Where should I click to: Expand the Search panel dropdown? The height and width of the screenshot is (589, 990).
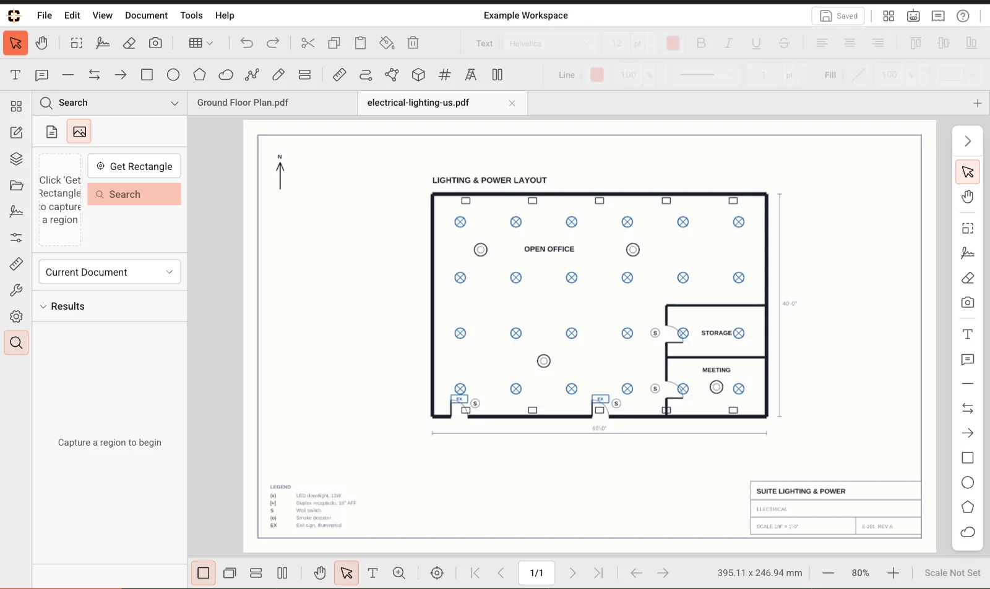point(174,103)
